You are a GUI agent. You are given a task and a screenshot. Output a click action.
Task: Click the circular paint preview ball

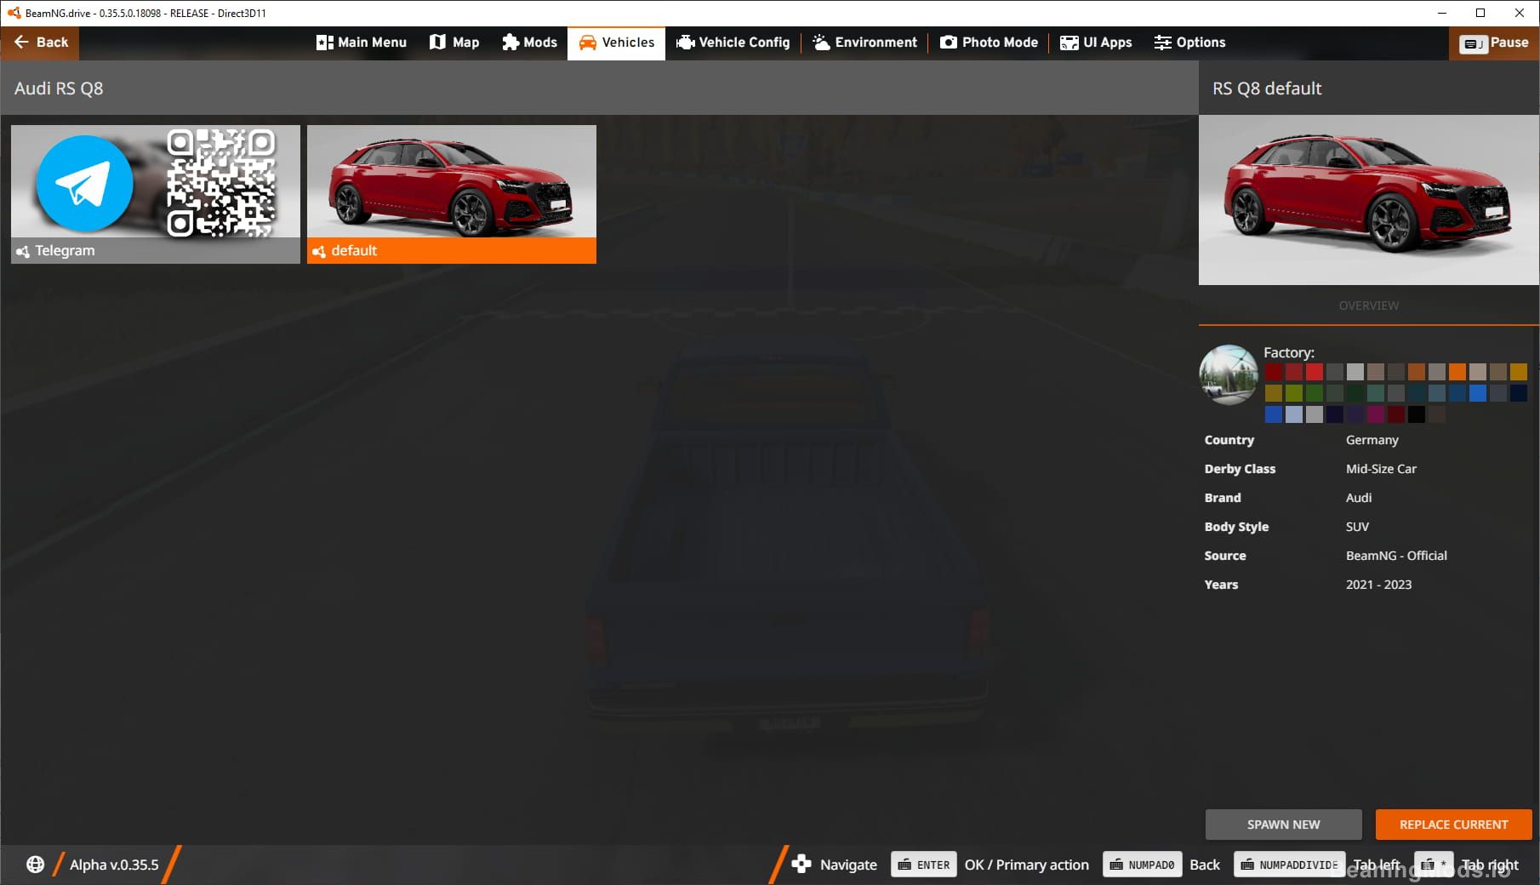tap(1229, 374)
